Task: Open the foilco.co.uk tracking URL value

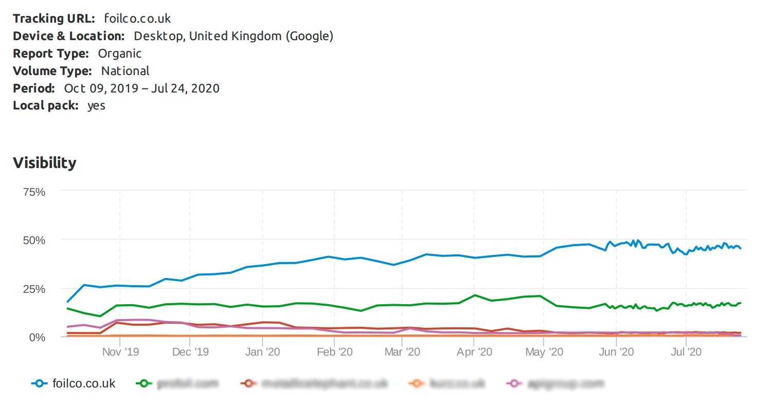Action: [x=137, y=18]
